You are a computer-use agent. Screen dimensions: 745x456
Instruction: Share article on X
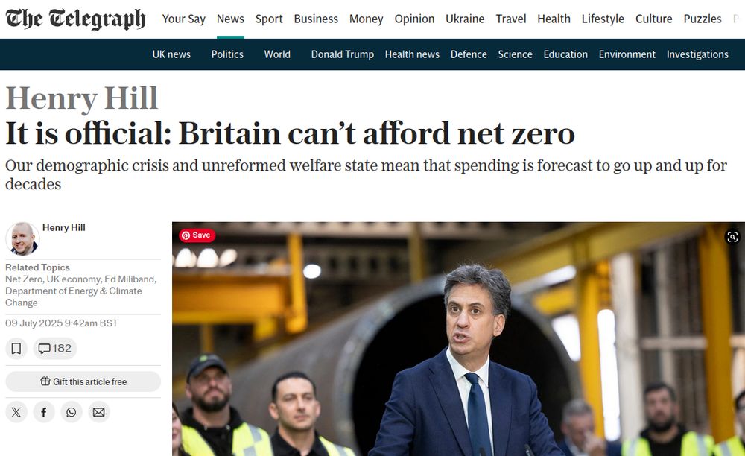click(16, 412)
